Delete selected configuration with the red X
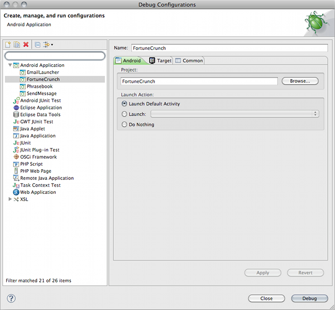The image size is (335, 310). (x=26, y=45)
